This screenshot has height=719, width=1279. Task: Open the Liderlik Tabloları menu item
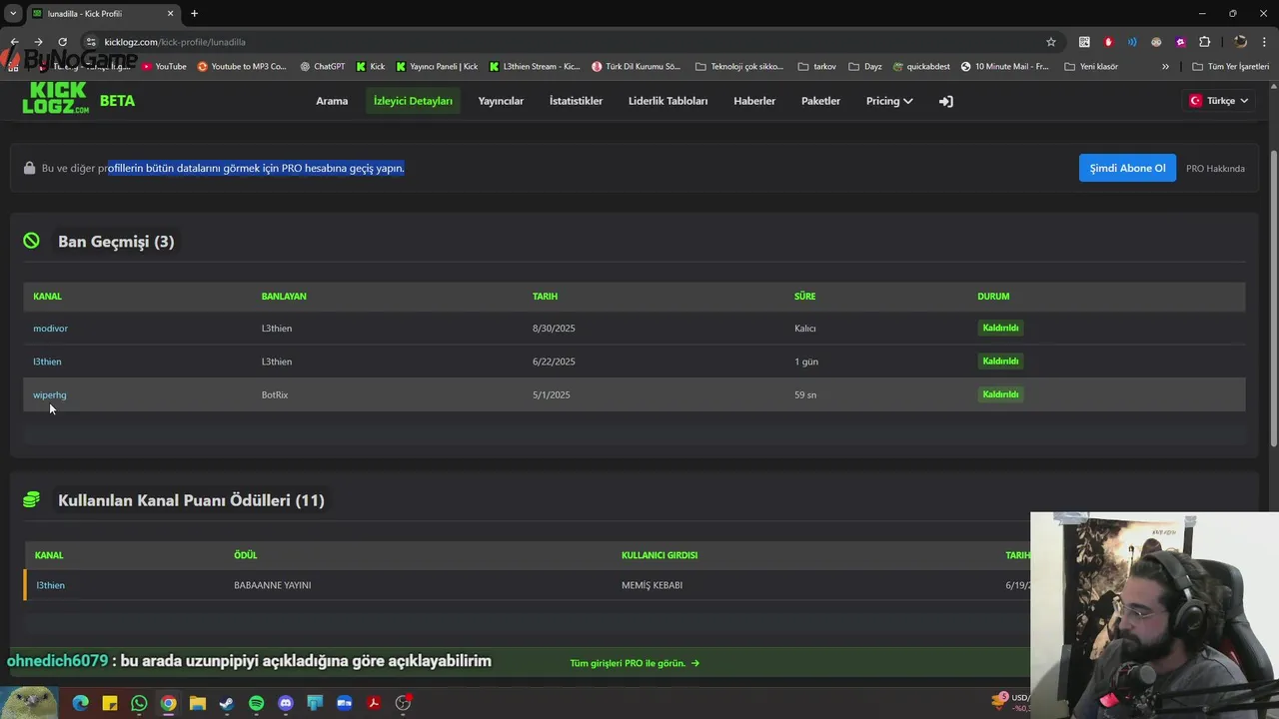click(667, 101)
